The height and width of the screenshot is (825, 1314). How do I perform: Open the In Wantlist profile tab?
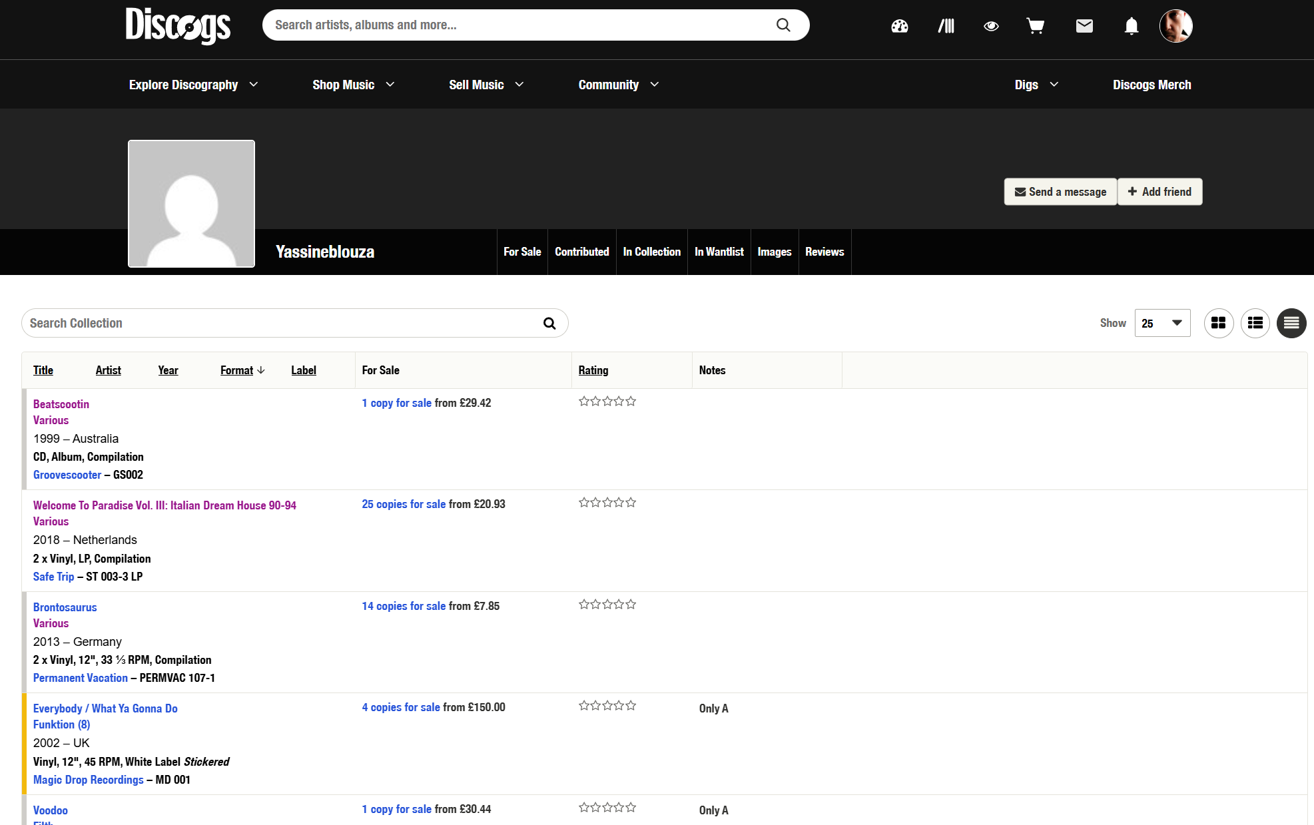719,252
